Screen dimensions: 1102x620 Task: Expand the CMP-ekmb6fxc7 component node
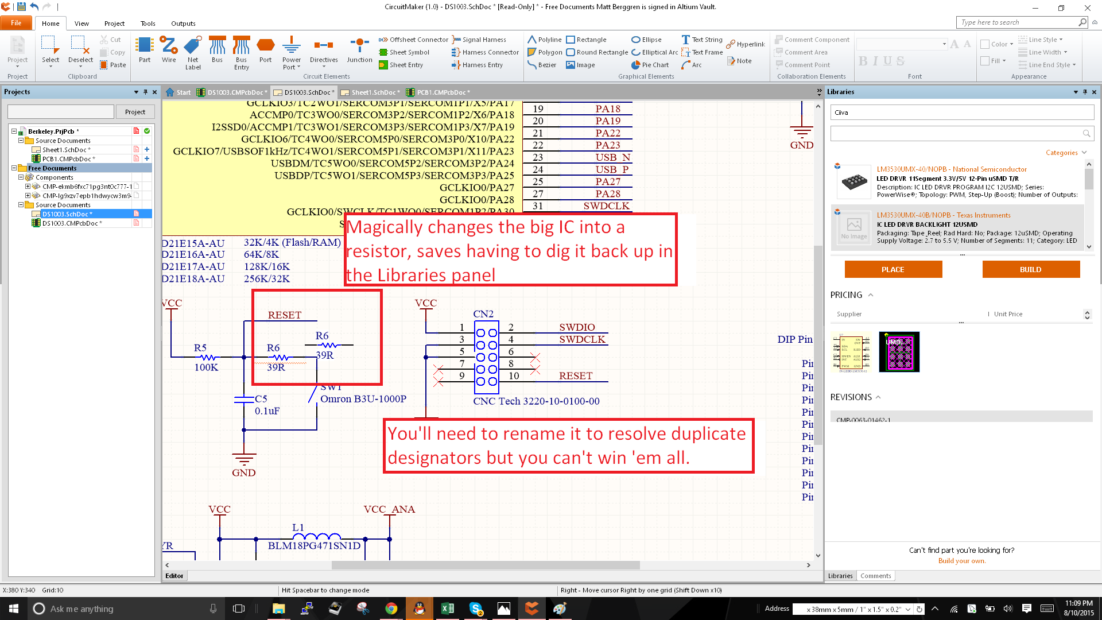coord(28,187)
